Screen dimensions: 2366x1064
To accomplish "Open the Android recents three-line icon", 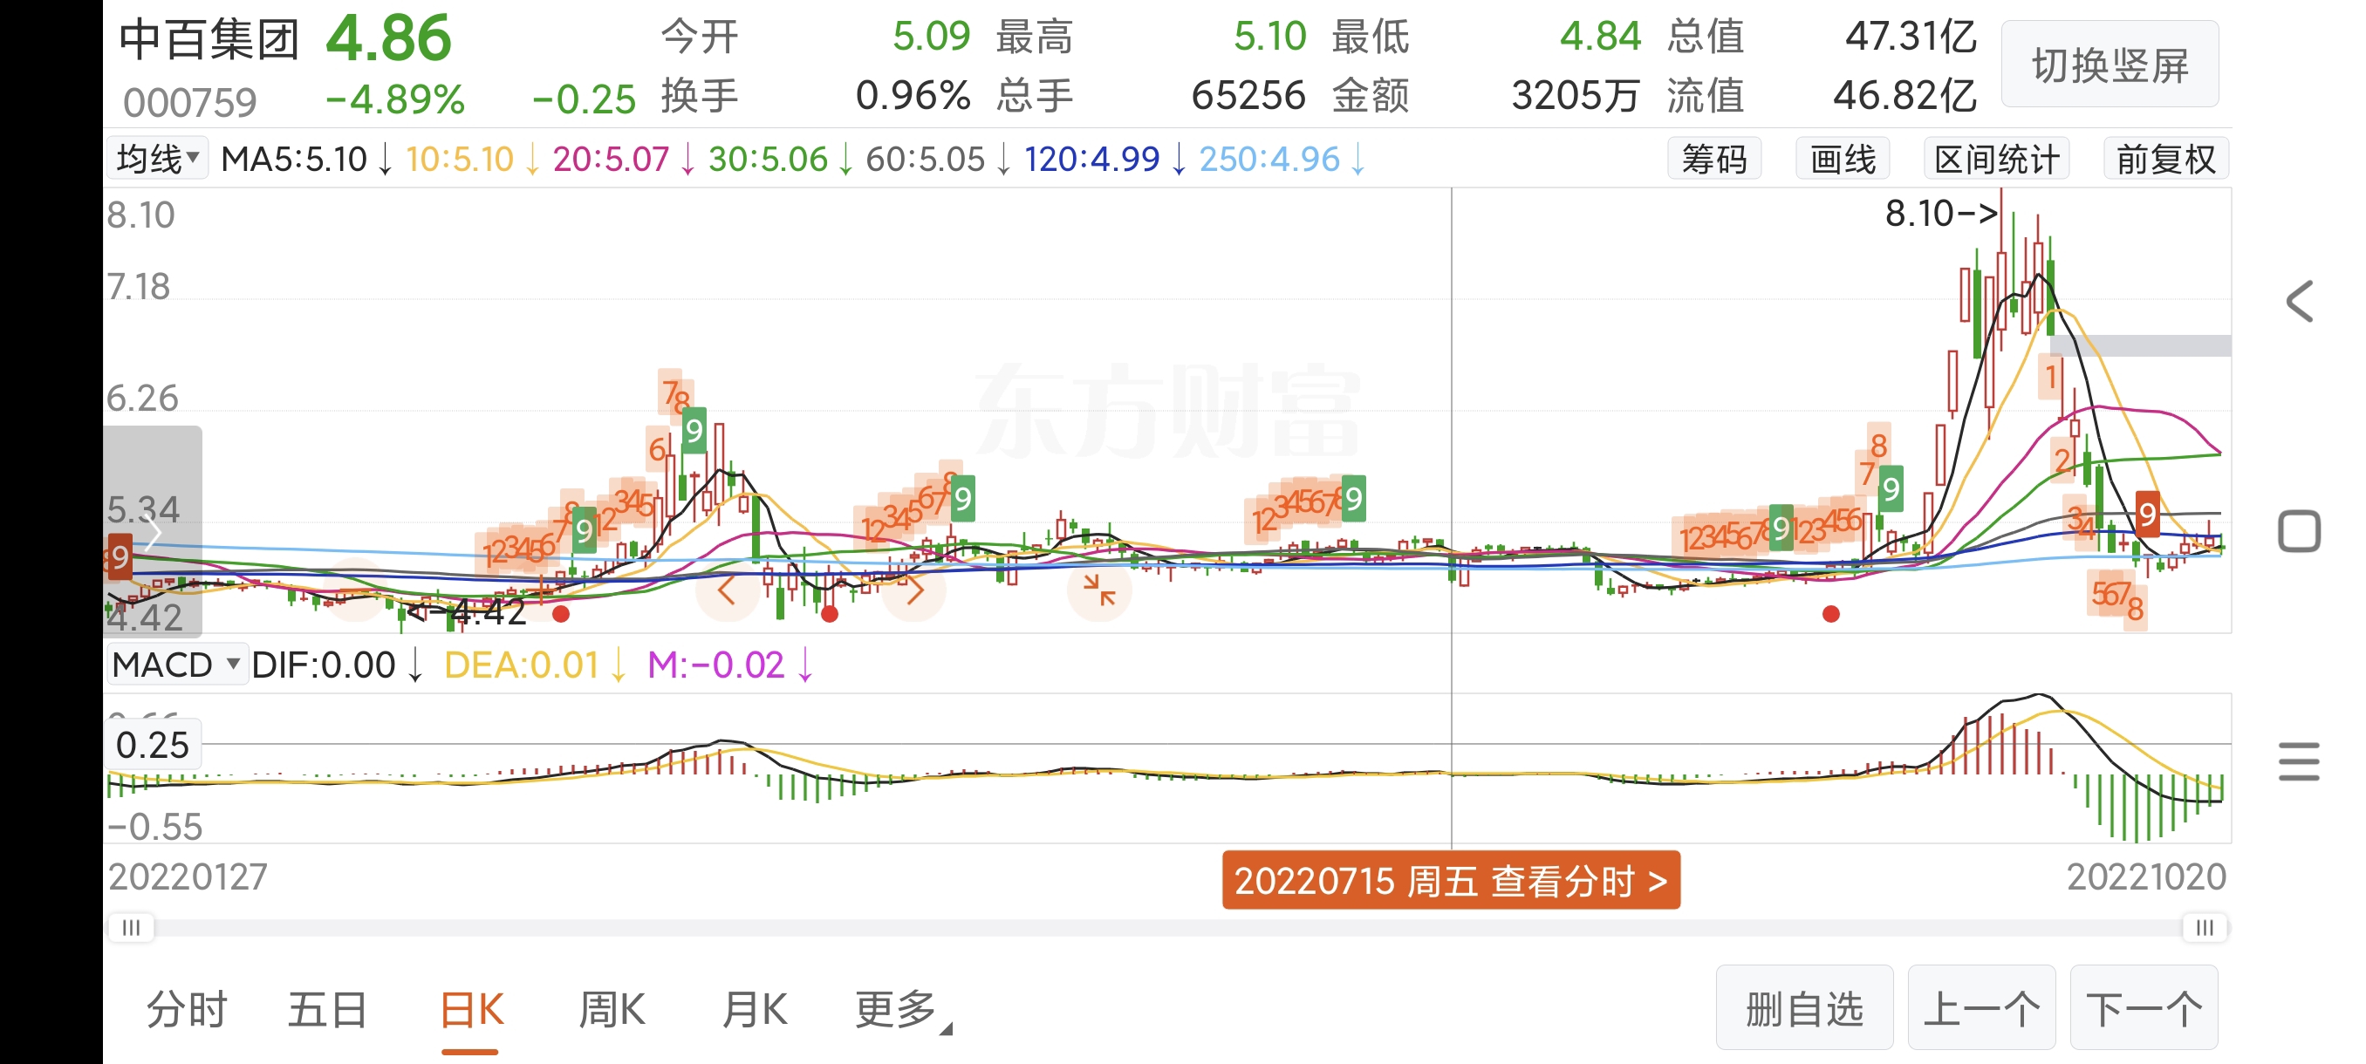I will [x=2299, y=762].
